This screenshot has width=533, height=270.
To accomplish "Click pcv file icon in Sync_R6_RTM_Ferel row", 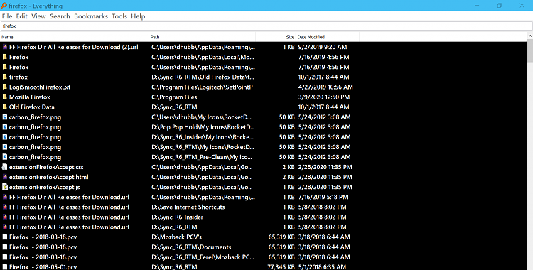I will click(x=5, y=257).
